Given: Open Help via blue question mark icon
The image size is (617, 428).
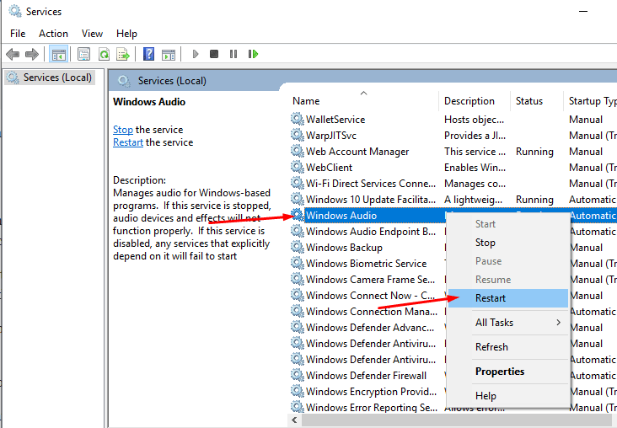Looking at the screenshot, I should pyautogui.click(x=148, y=54).
